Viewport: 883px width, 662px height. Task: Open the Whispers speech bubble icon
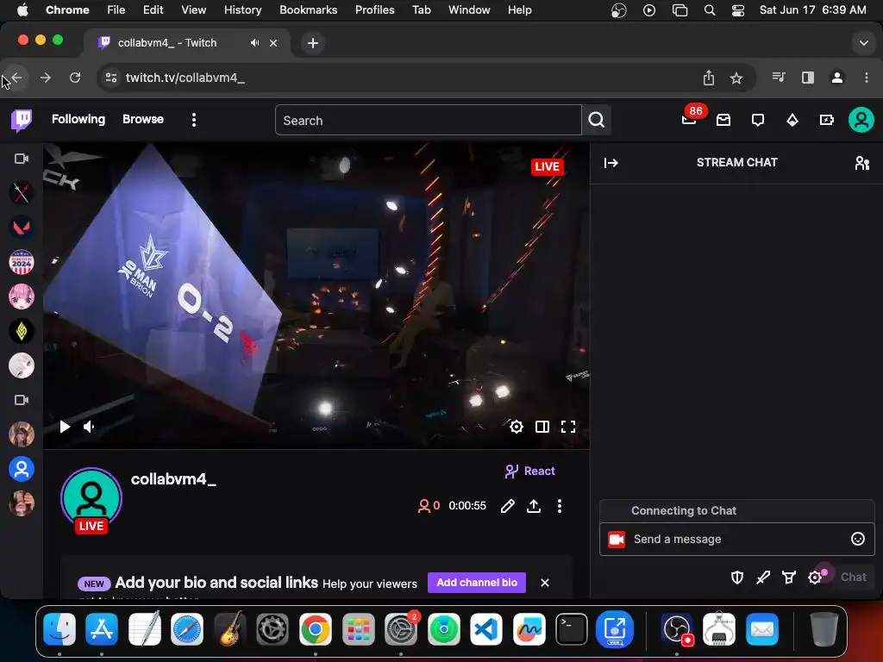758,120
